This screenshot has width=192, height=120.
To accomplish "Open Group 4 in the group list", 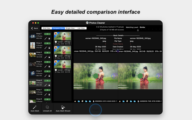I will 40,64.
